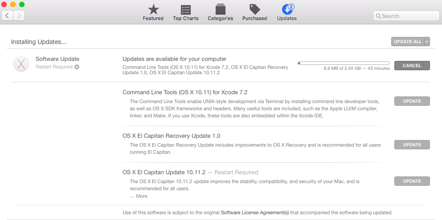442x220 pixels.
Task: Click 'OS X El Capitan Recovery Update 1.0' heading
Action: coord(172,136)
